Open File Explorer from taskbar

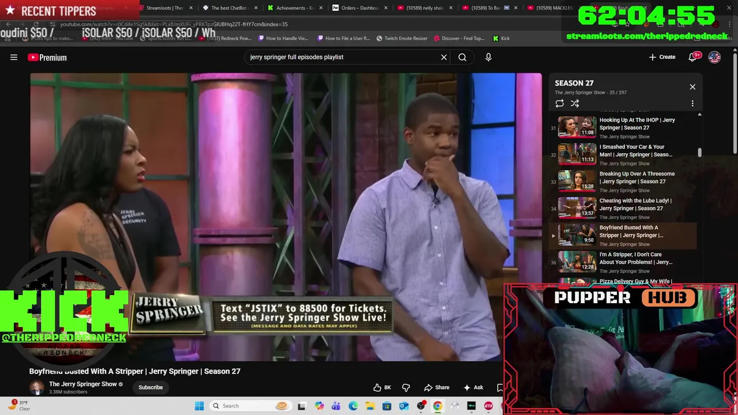(370, 406)
